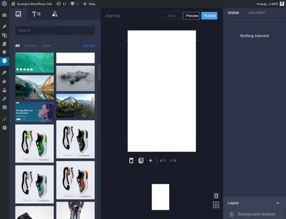Open the green leaf plugin sidebar icon

coord(5,120)
